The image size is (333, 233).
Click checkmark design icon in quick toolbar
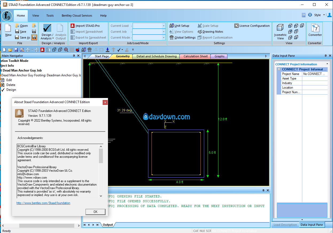[119, 50]
